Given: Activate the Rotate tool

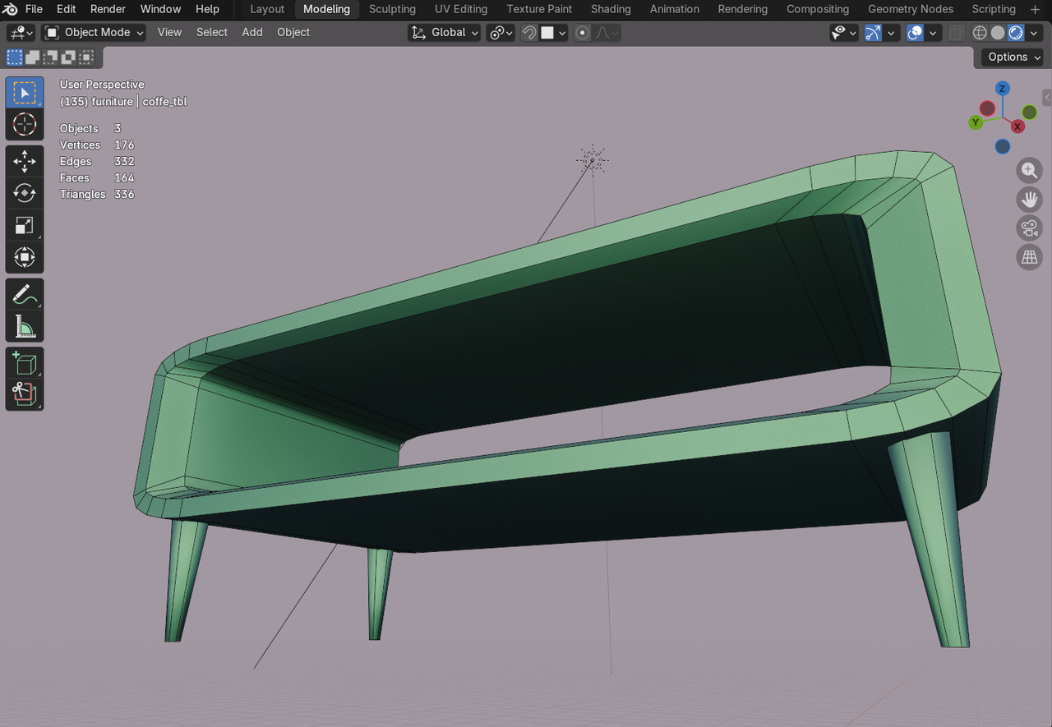Looking at the screenshot, I should tap(25, 193).
